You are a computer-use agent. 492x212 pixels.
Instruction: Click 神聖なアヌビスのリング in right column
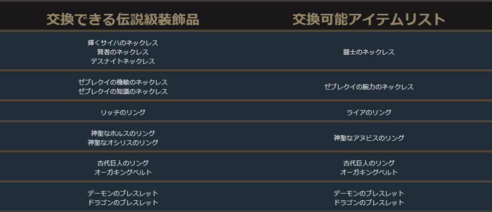[x=368, y=138]
